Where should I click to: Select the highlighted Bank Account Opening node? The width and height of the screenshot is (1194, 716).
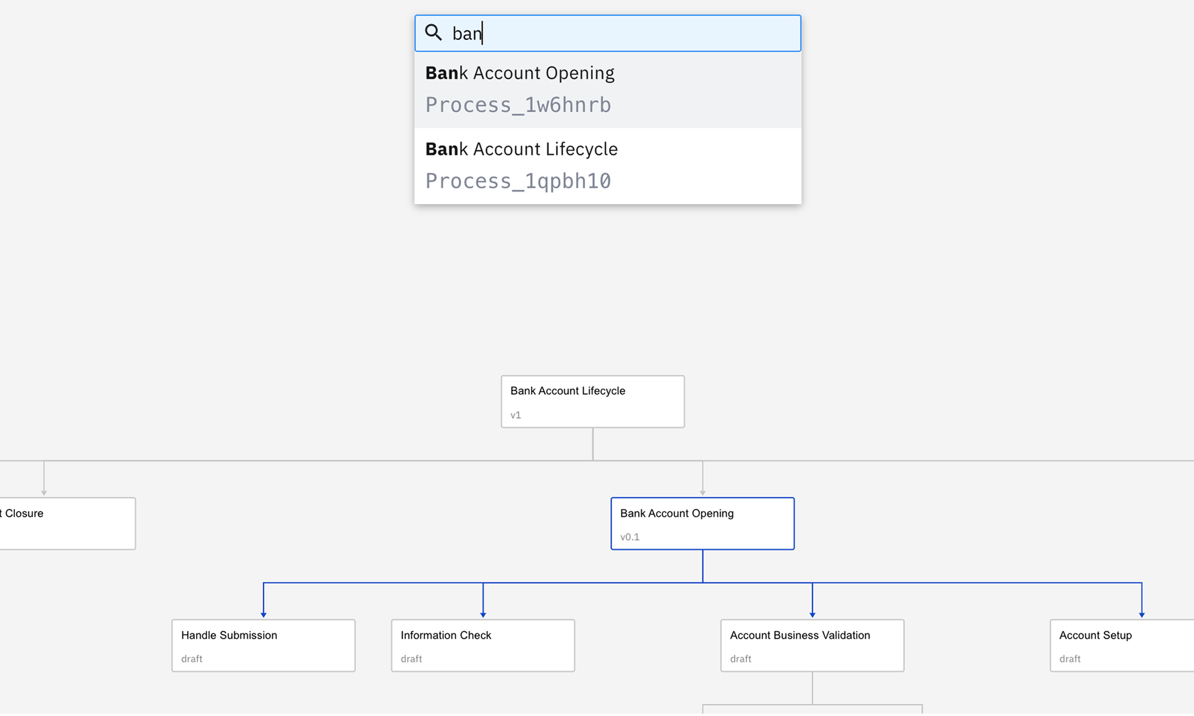702,523
